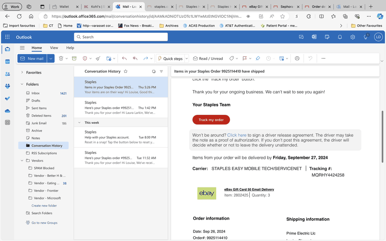Forward the message with arrow icon

pos(146,59)
